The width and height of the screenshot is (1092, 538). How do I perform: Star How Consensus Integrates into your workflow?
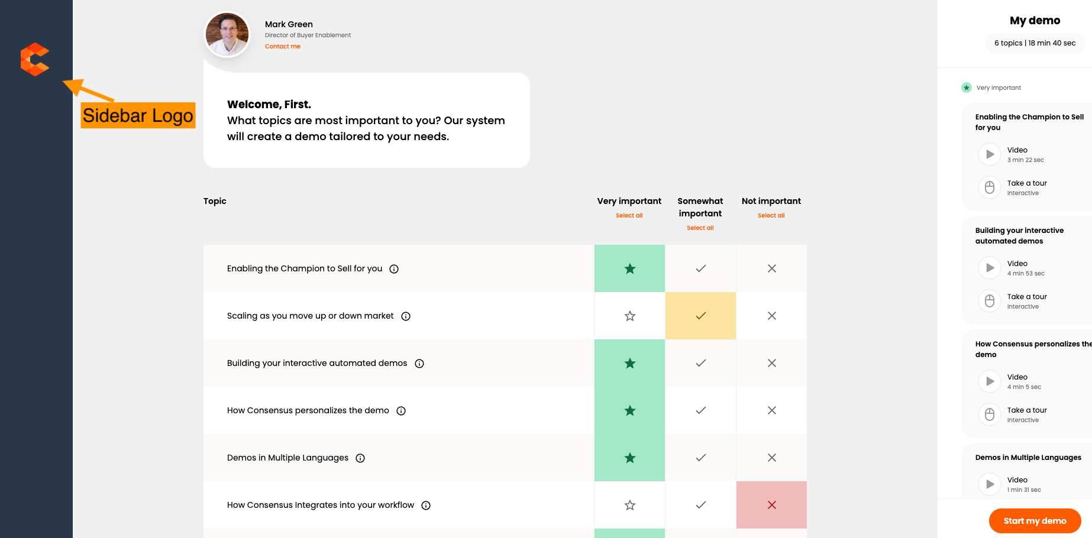(x=629, y=505)
